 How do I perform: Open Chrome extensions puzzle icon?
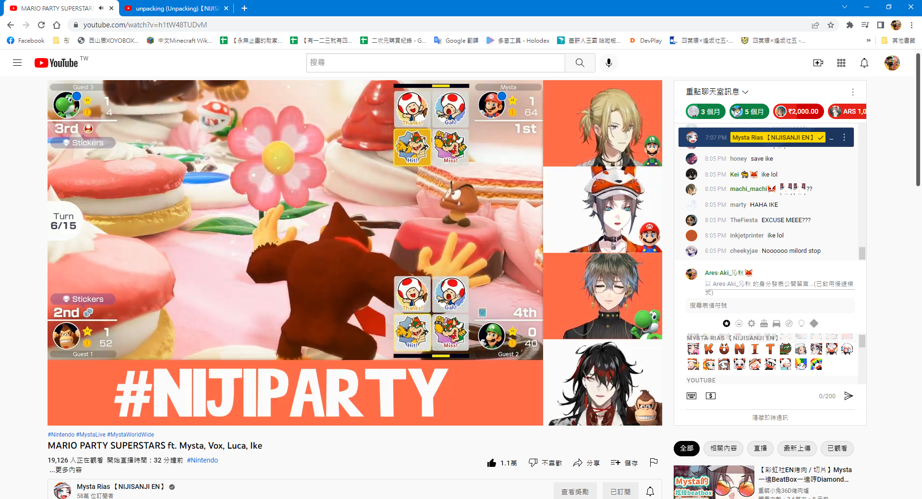pyautogui.click(x=850, y=25)
